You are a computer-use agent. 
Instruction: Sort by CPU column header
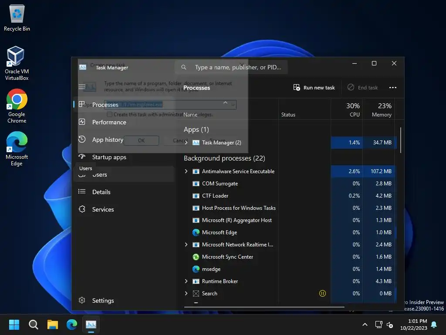(x=347, y=109)
